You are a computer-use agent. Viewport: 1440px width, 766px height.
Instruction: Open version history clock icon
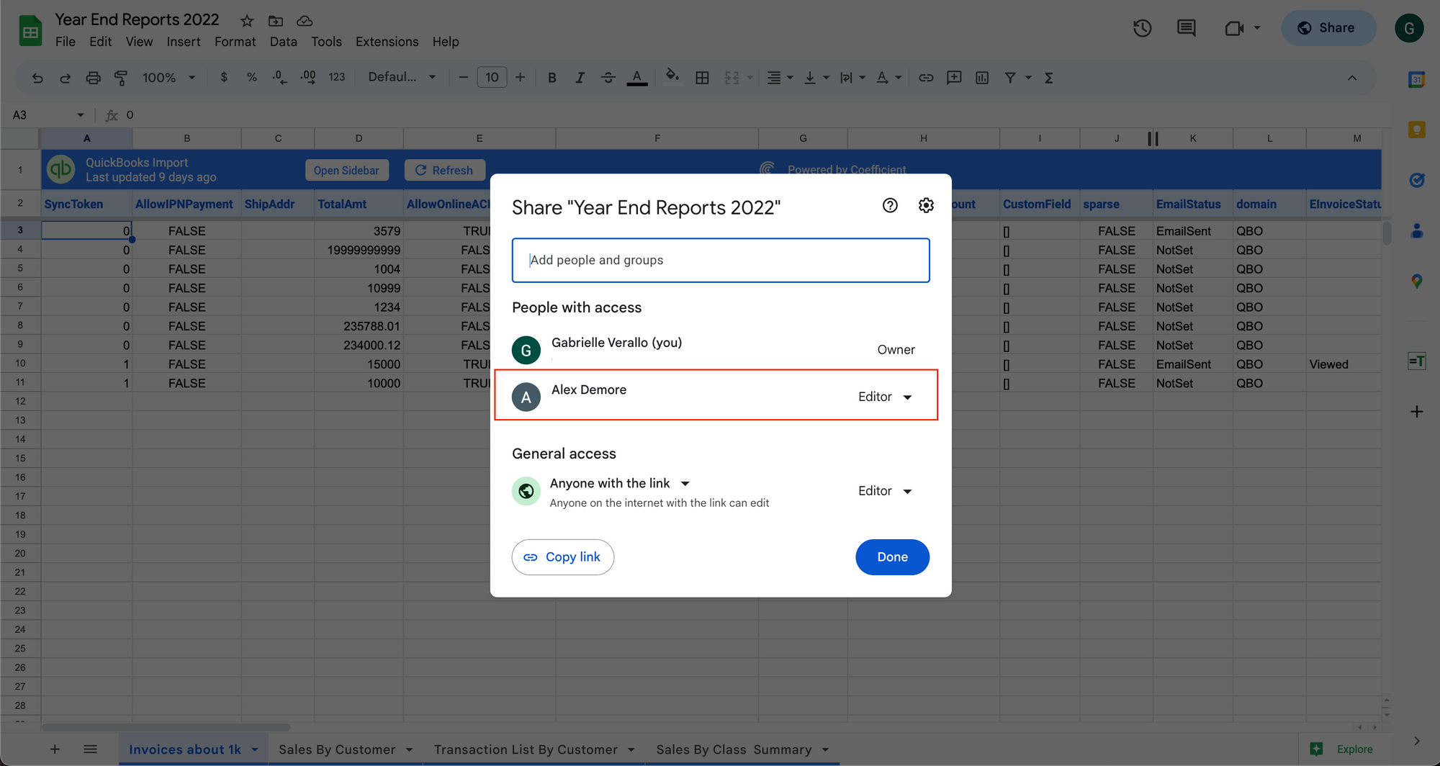coord(1142,28)
